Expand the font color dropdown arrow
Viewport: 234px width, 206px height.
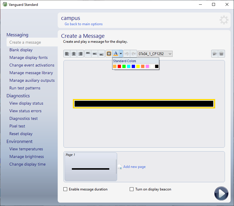tap(121, 54)
